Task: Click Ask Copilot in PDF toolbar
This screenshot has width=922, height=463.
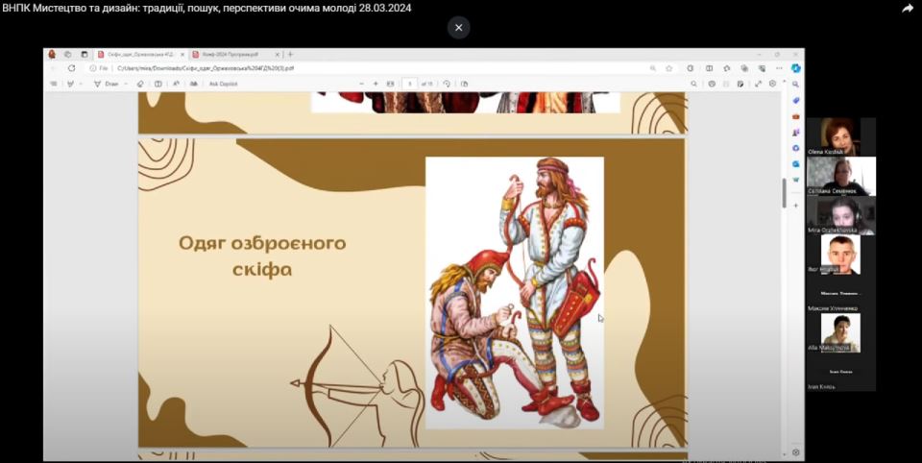Action: (223, 84)
